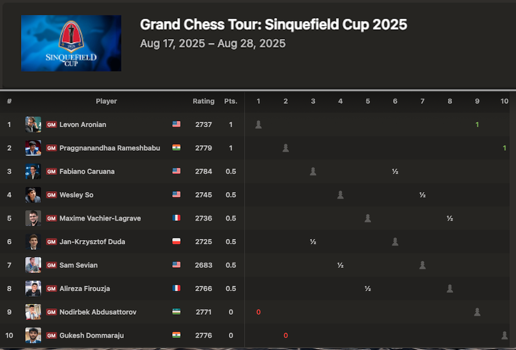Viewport: 516px width, 350px height.
Task: Click the Indian flag beside Gukesh Dommaraju
Action: [x=176, y=335]
